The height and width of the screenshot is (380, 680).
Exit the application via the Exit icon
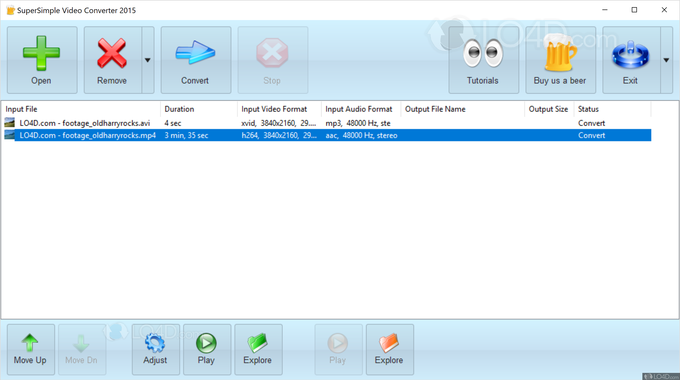pyautogui.click(x=630, y=57)
